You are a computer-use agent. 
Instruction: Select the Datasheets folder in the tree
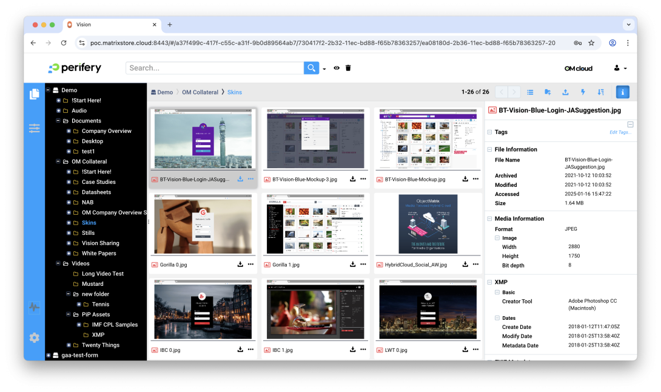[x=96, y=192]
